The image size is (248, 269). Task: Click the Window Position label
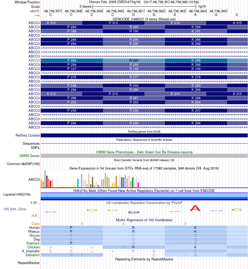(27, 2)
